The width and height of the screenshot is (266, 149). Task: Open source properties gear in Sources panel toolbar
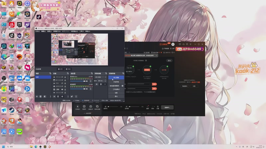pos(62,96)
